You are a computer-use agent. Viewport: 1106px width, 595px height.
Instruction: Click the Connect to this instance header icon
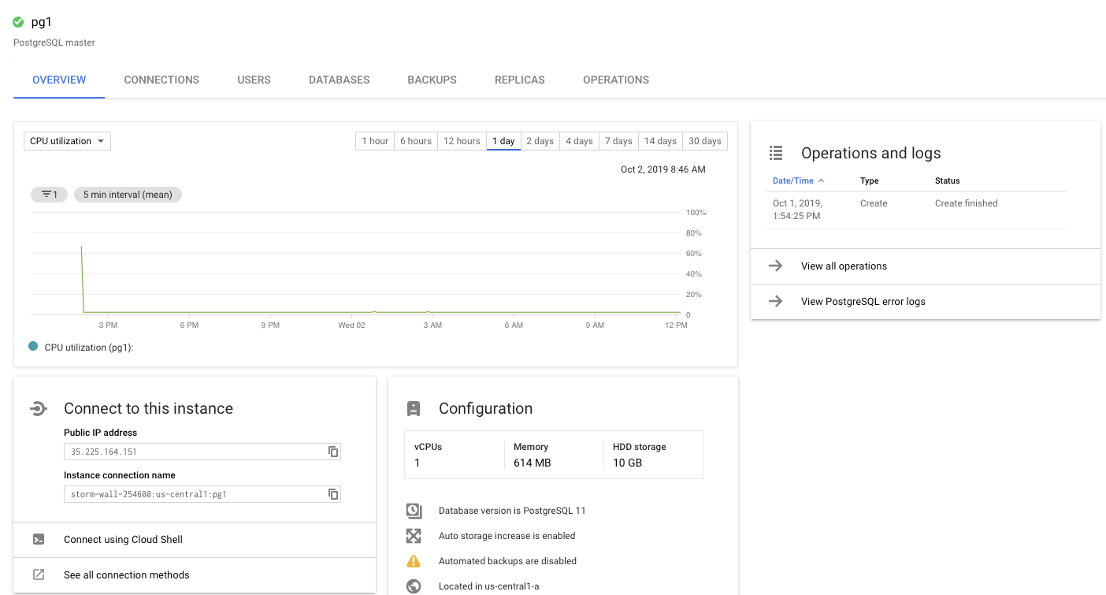pyautogui.click(x=39, y=408)
